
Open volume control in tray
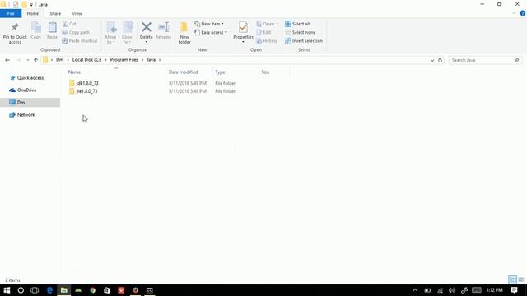click(452, 290)
